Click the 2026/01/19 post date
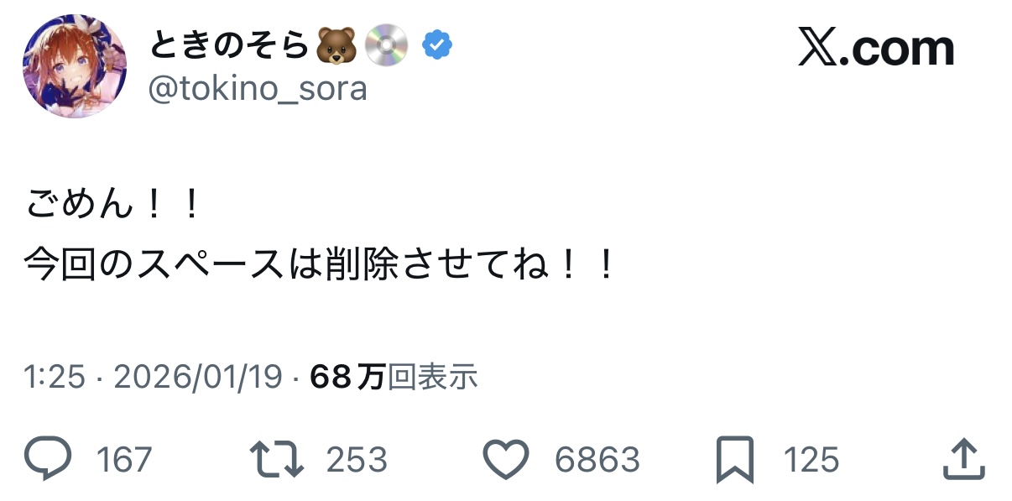 coord(198,378)
